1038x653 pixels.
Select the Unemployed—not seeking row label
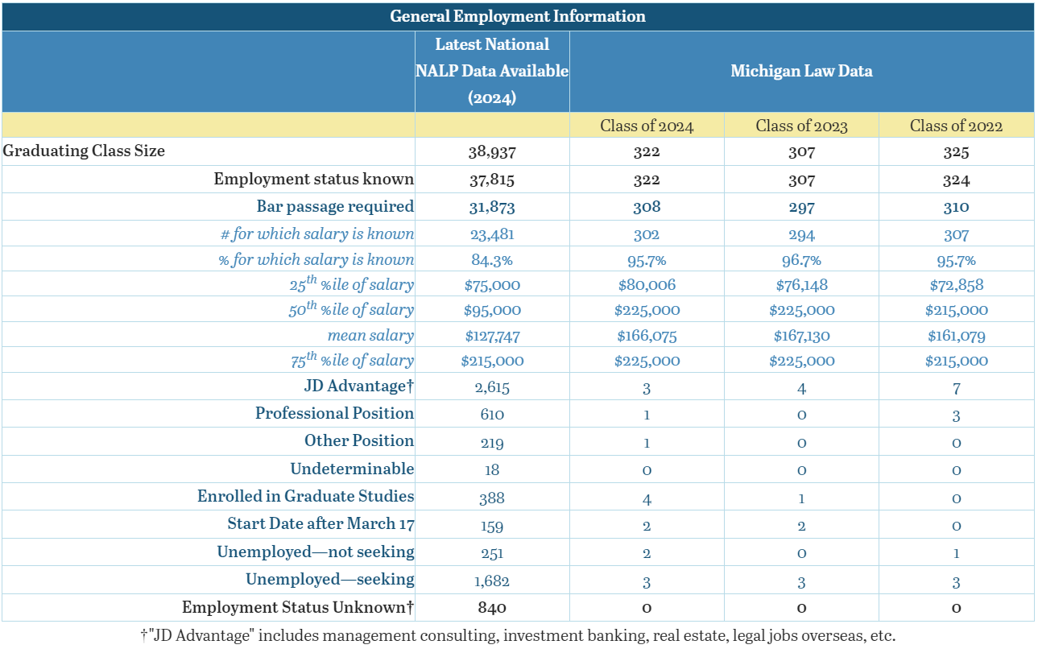pyautogui.click(x=316, y=552)
